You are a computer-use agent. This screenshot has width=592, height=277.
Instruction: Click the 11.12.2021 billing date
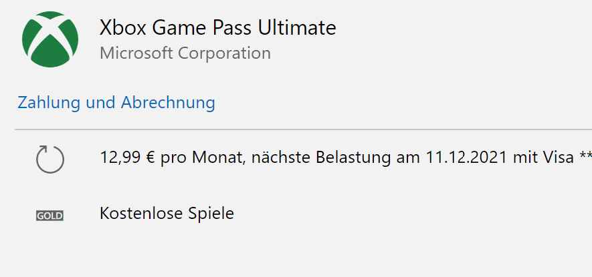pyautogui.click(x=466, y=158)
